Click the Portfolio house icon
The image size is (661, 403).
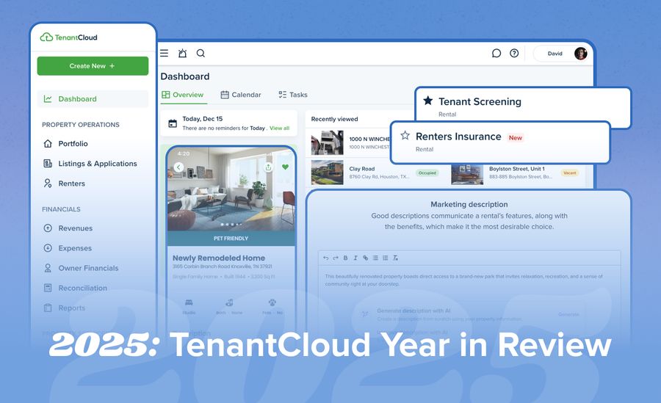coord(48,143)
